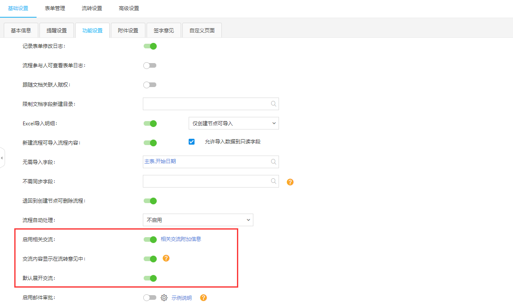Click search icon in 限制文档字段新建目录 field
The height and width of the screenshot is (304, 513).
tap(274, 104)
